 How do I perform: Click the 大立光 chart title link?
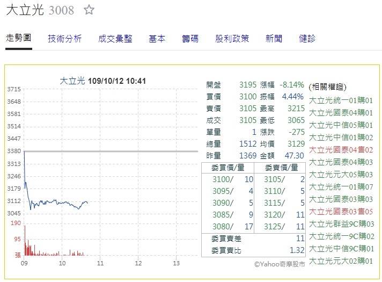(72, 81)
